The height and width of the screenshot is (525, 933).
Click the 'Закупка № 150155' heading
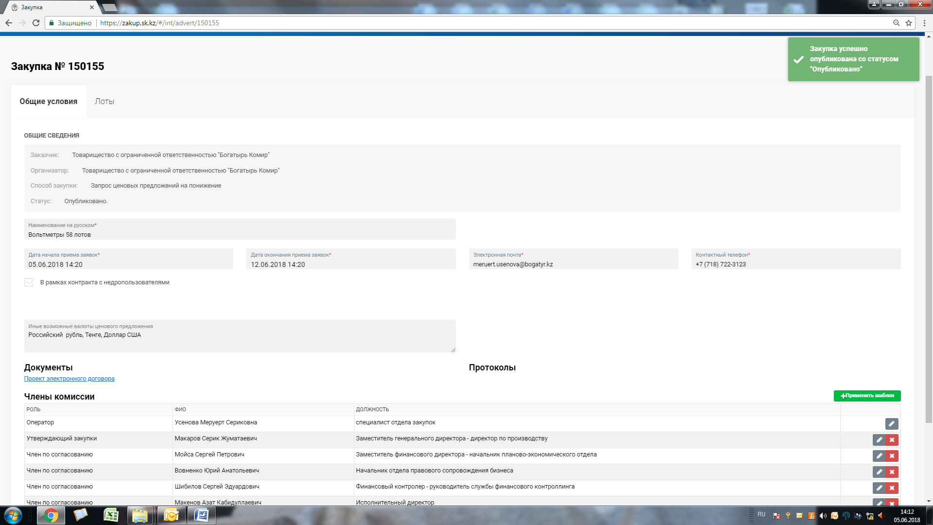[x=57, y=66]
